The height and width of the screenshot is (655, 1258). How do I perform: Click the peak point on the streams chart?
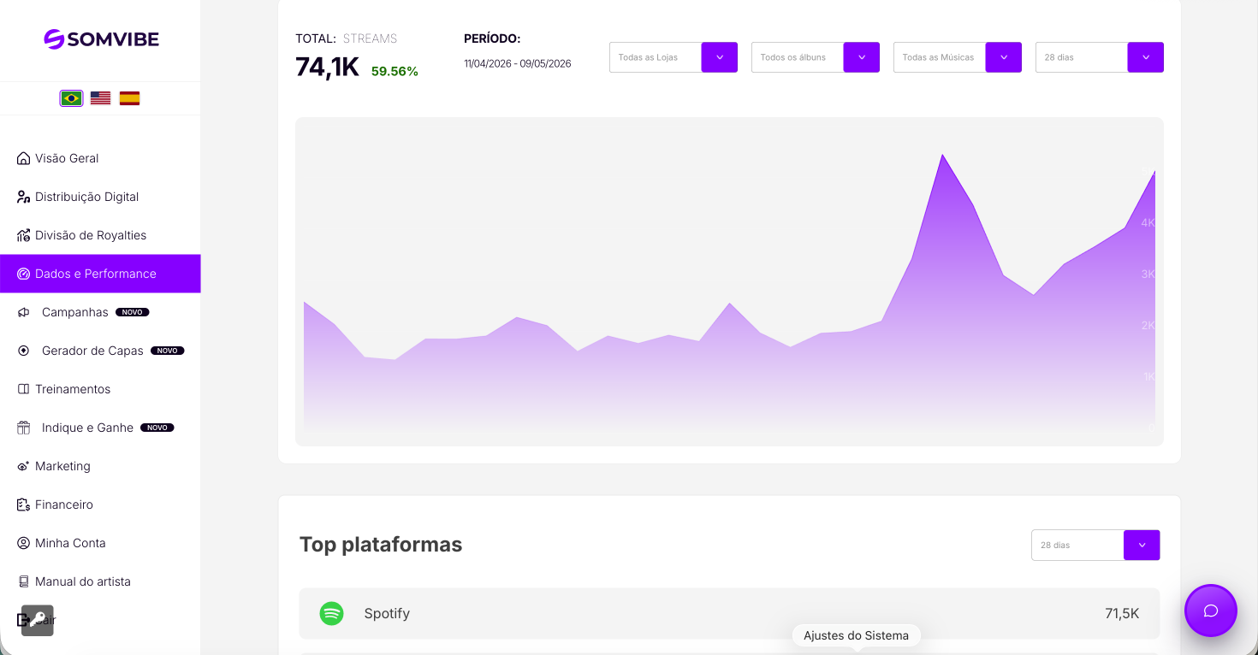[x=942, y=156]
